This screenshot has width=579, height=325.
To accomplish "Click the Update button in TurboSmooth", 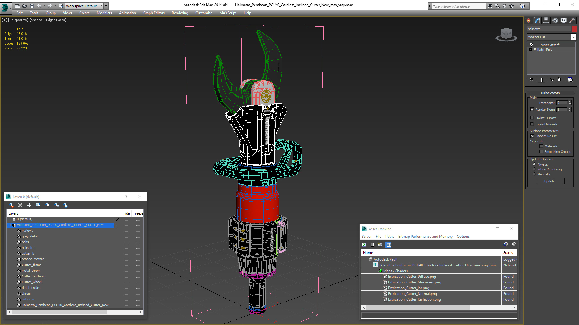I will click(549, 181).
